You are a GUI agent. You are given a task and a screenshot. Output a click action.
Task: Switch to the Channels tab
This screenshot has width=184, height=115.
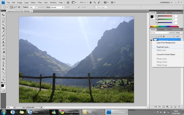pyautogui.click(x=161, y=30)
